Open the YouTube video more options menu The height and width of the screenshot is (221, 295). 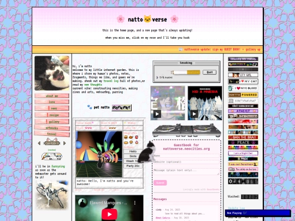click(135, 203)
